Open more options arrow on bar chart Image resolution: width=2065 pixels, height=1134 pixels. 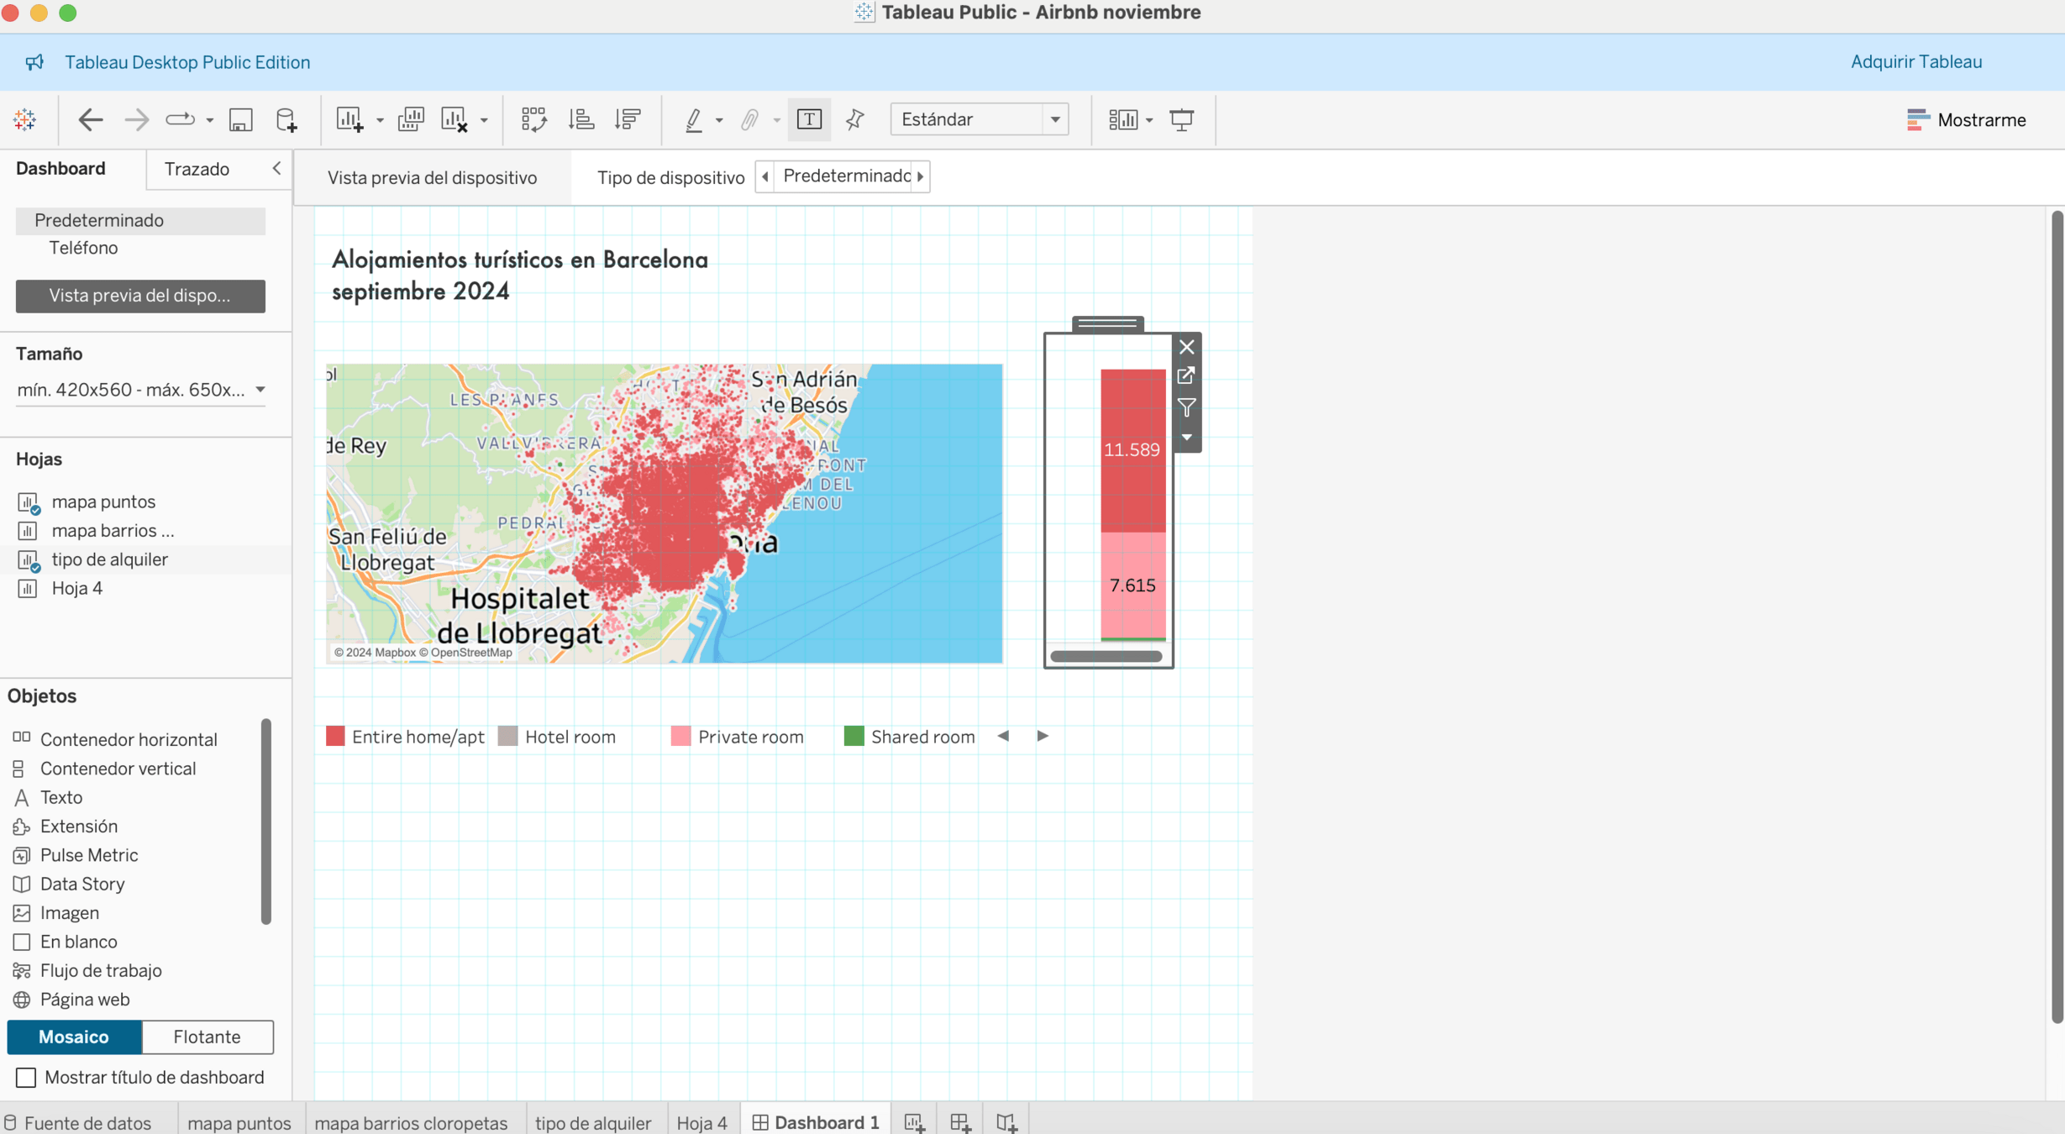1186,437
